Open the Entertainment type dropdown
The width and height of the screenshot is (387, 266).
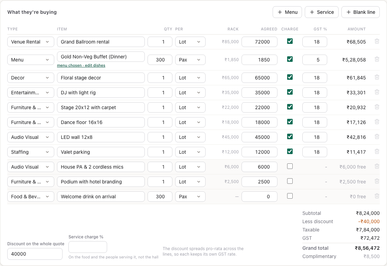pos(31,93)
